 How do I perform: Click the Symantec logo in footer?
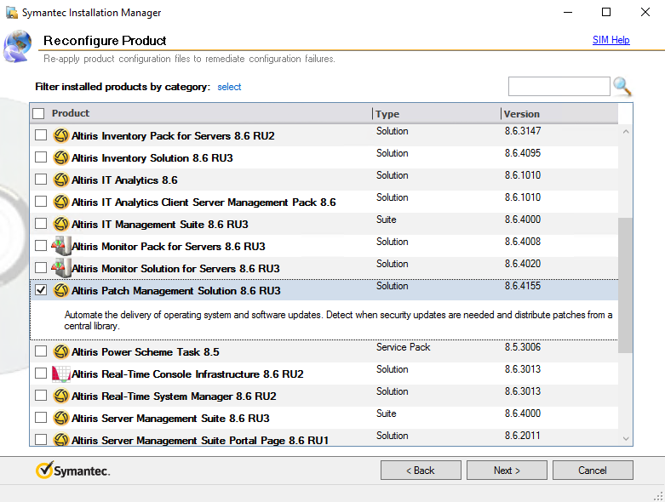coord(73,471)
